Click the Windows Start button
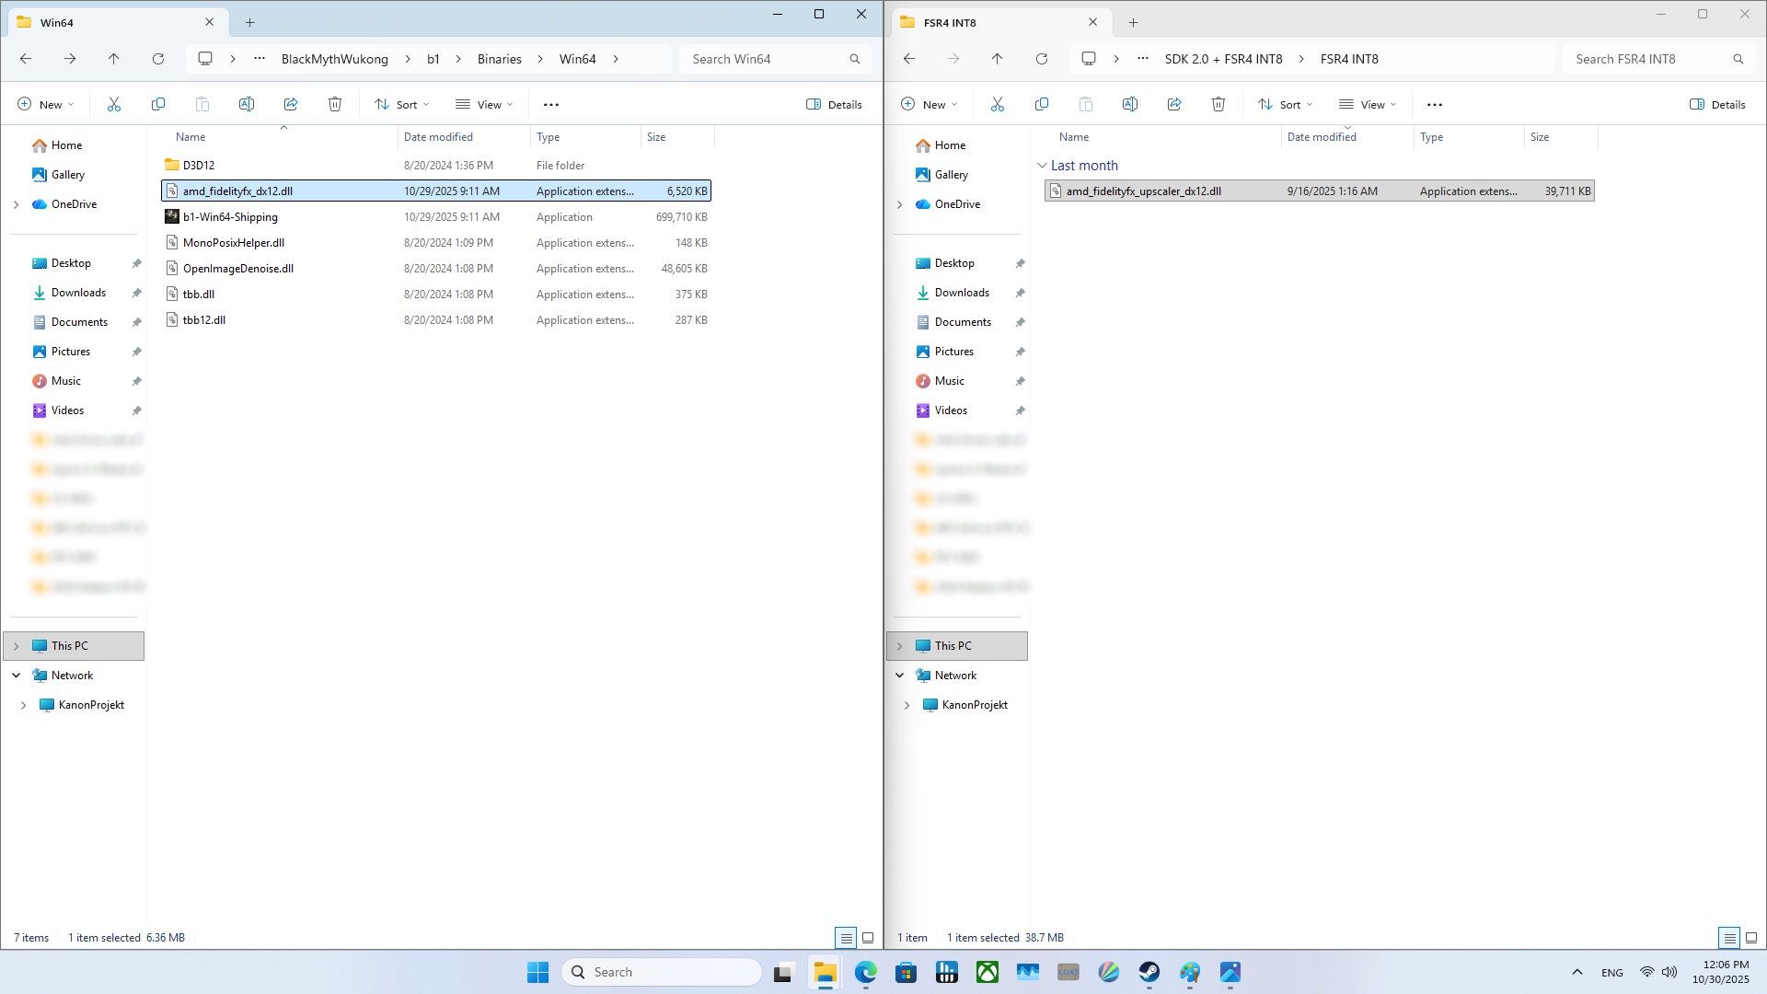 point(538,972)
